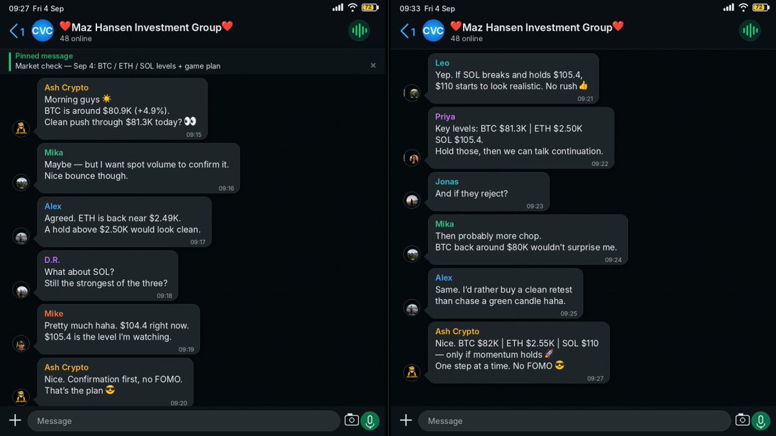Tap Mike's username above the SOL price message

coord(54,314)
